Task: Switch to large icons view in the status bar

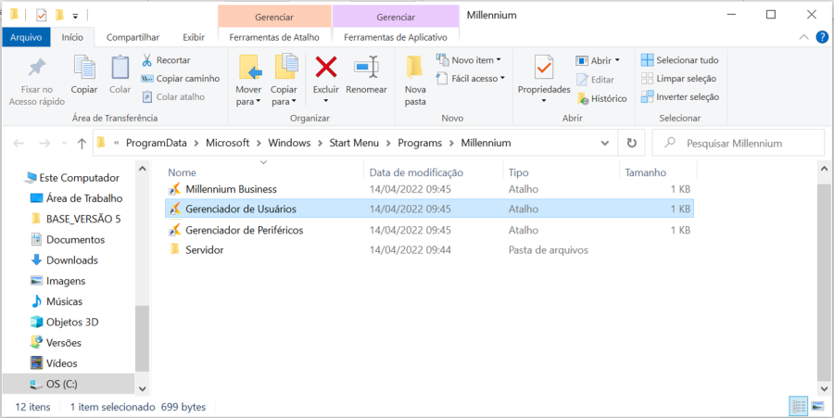Action: pyautogui.click(x=817, y=407)
